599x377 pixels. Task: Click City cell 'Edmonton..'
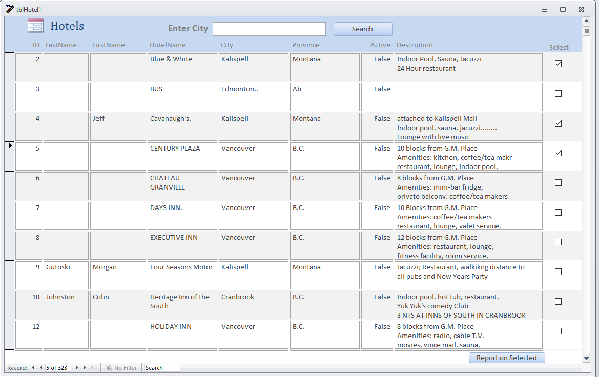253,97
